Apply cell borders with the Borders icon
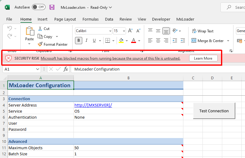 (x=107, y=41)
